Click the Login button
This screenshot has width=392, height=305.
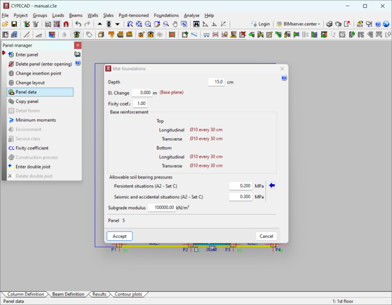[260, 24]
